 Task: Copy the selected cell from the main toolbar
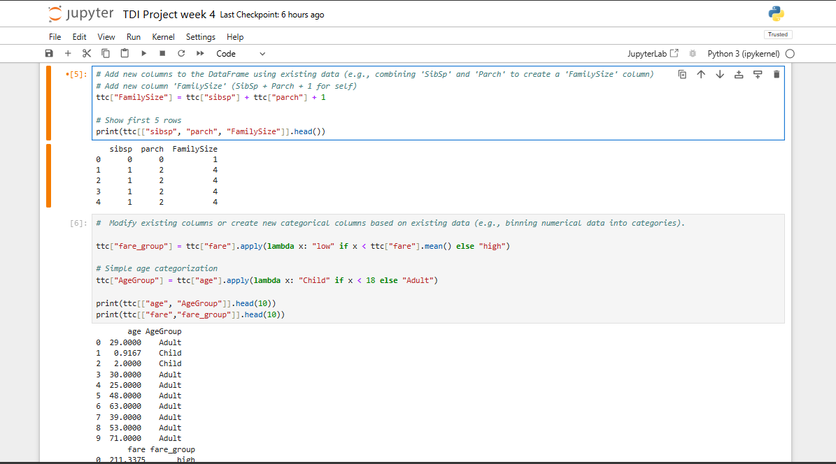(x=106, y=53)
